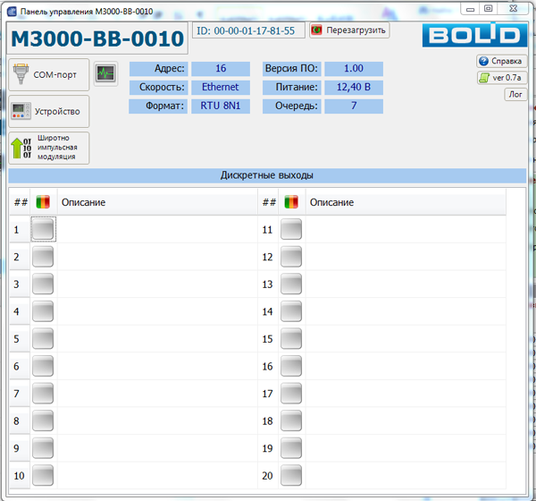Click the ver 0.7a version button
Image resolution: width=536 pixels, height=501 pixels.
coord(502,78)
